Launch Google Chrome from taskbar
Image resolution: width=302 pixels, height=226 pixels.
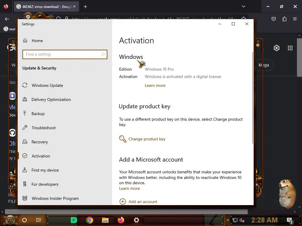tap(90, 220)
